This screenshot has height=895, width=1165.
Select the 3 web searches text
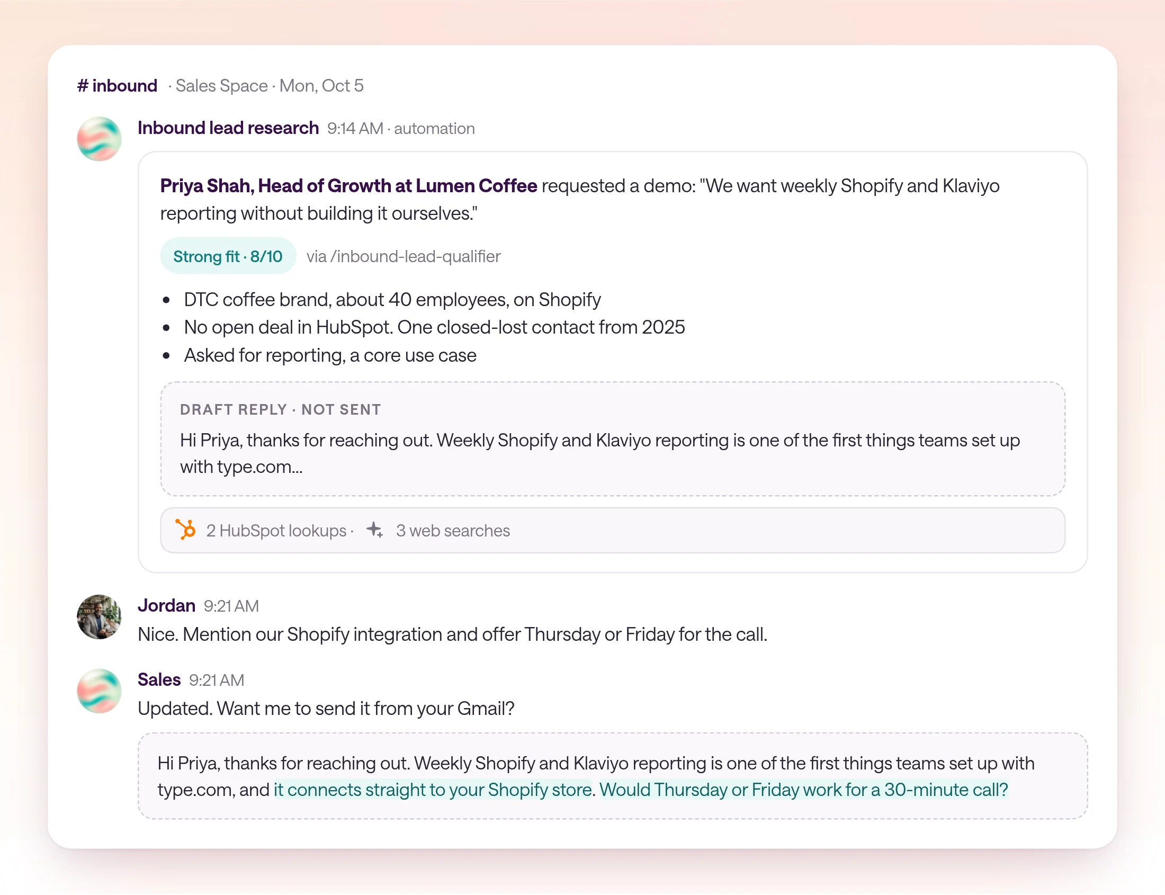(x=453, y=531)
